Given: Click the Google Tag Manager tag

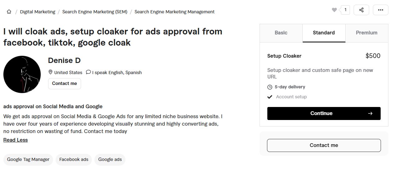Looking at the screenshot, I should 28,159.
